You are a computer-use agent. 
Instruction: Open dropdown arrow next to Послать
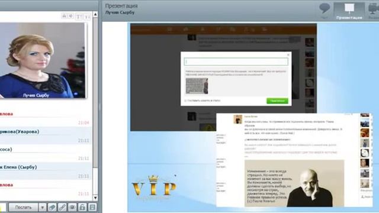coord(42,207)
